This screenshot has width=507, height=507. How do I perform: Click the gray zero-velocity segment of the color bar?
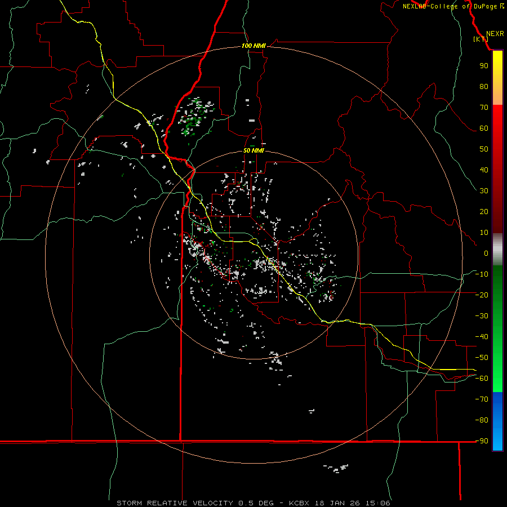(x=497, y=250)
